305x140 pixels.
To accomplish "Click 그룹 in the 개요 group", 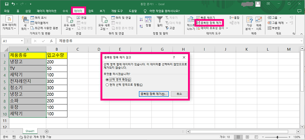I will 273,18.
